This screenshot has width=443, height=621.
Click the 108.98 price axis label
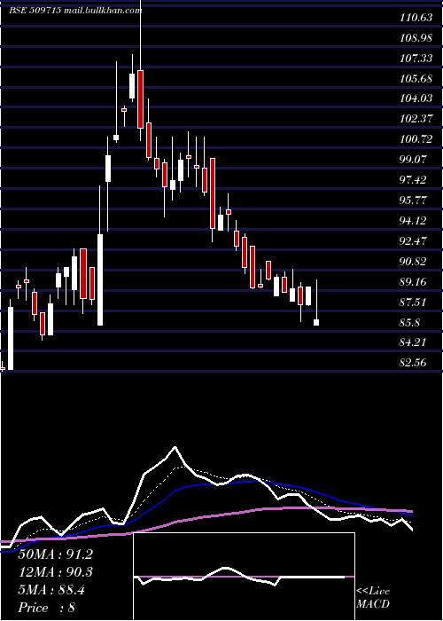click(416, 38)
